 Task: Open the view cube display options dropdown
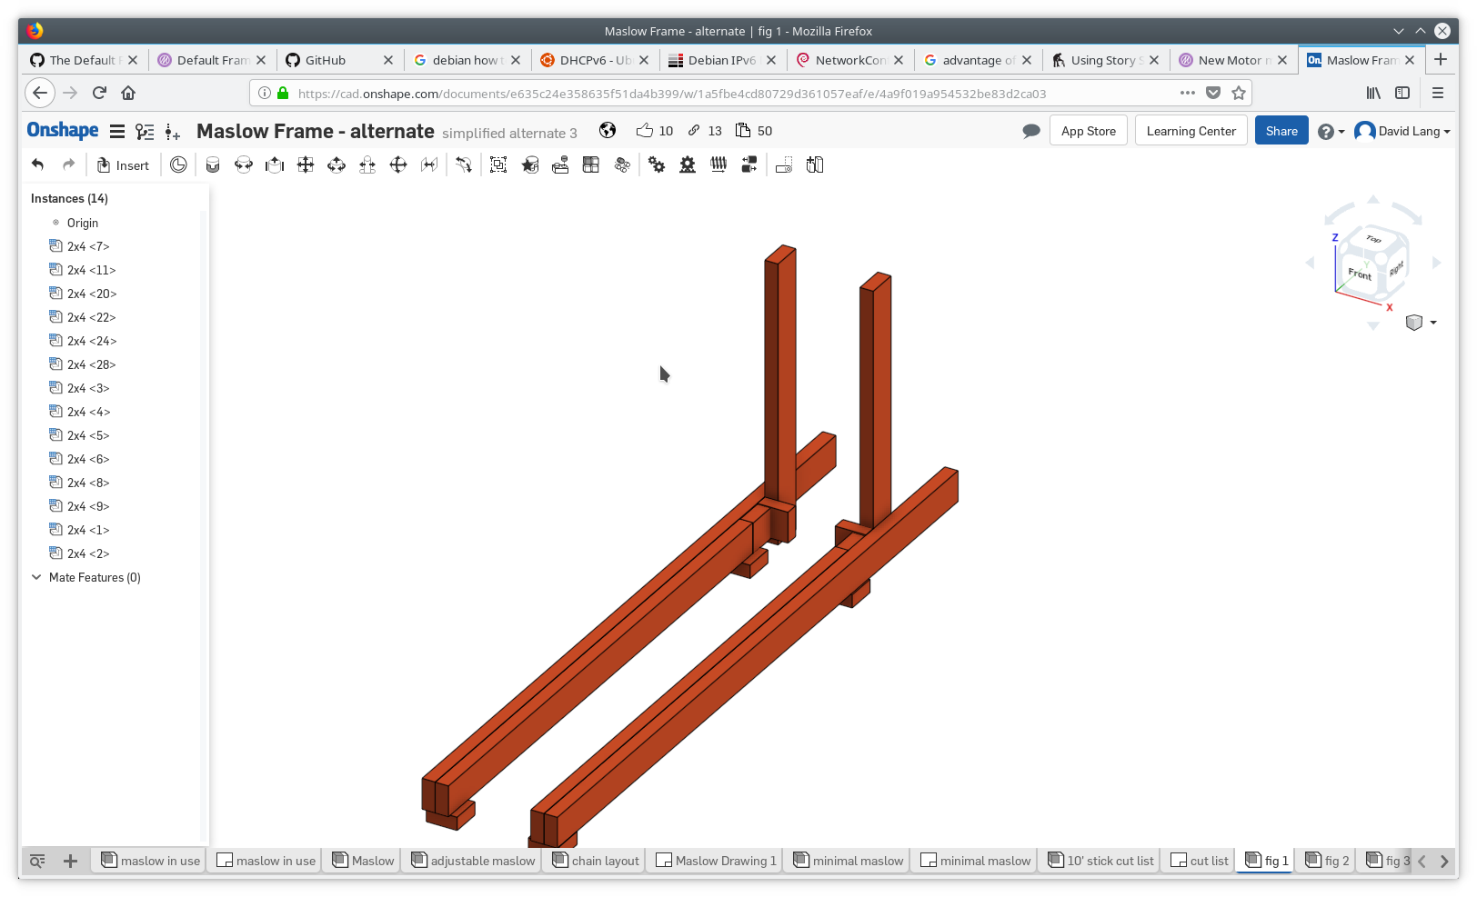click(1422, 323)
